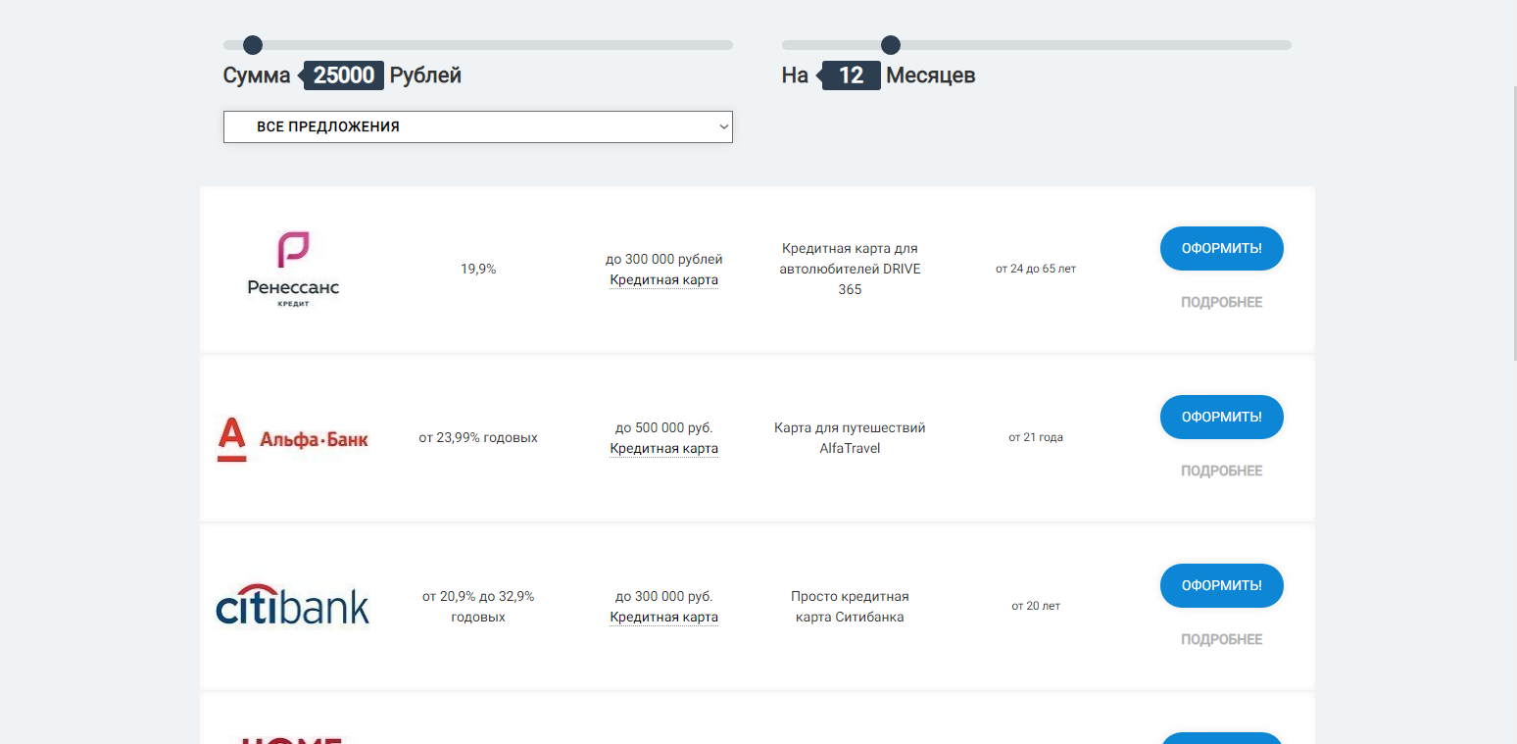Image resolution: width=1517 pixels, height=744 pixels.
Task: Open ПОДРОБНЕЕ for the AlfaTravel card
Action: pos(1222,471)
